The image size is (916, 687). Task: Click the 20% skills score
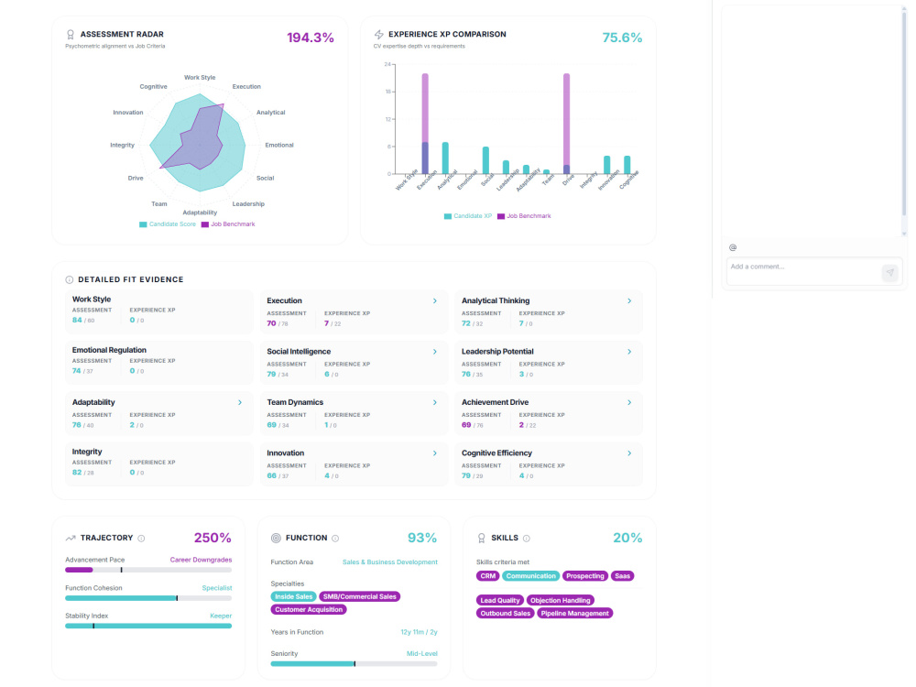[627, 538]
